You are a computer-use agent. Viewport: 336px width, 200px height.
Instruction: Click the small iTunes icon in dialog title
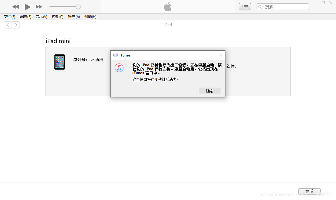tap(115, 55)
